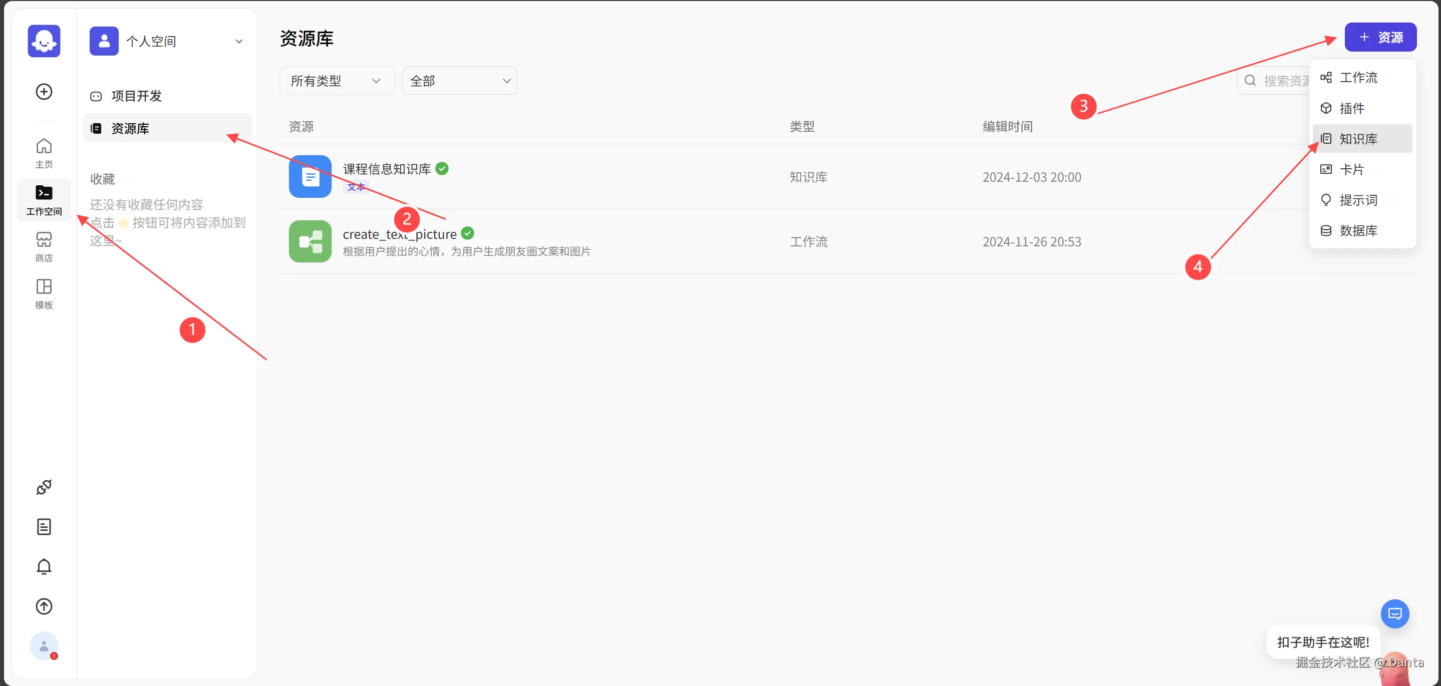This screenshot has width=1441, height=686.
Task: Click the API plug icon in sidebar
Action: tap(44, 487)
